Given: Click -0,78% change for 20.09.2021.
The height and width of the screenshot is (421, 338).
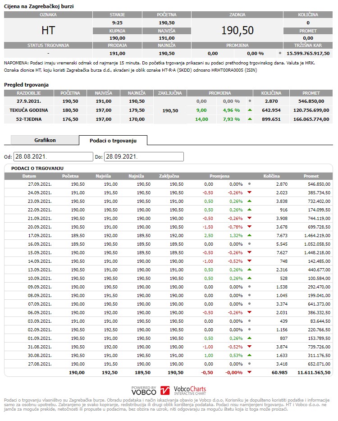Looking at the screenshot, I should [235, 227].
